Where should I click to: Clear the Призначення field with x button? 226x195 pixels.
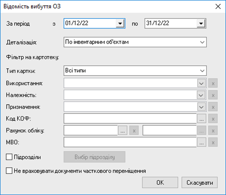coord(213,107)
